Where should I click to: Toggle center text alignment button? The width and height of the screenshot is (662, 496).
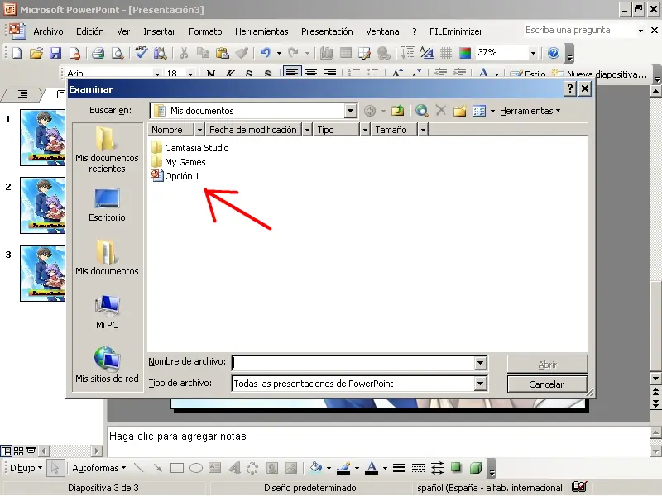click(x=311, y=73)
